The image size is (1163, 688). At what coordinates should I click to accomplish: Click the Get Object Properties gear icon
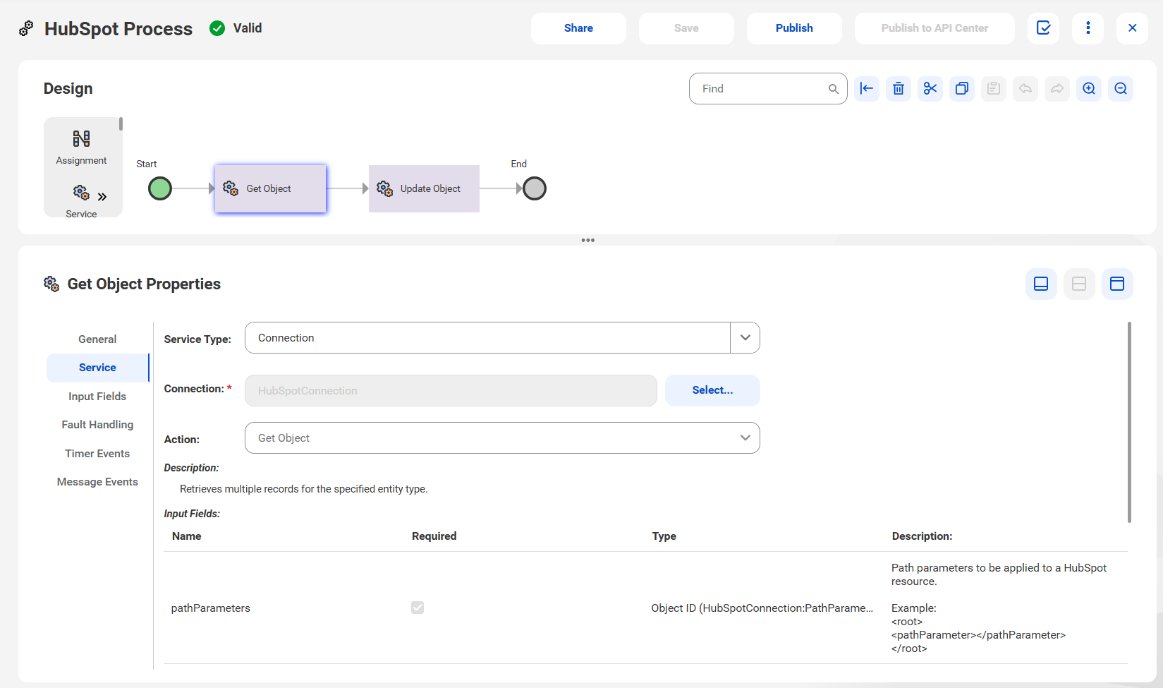tap(51, 284)
